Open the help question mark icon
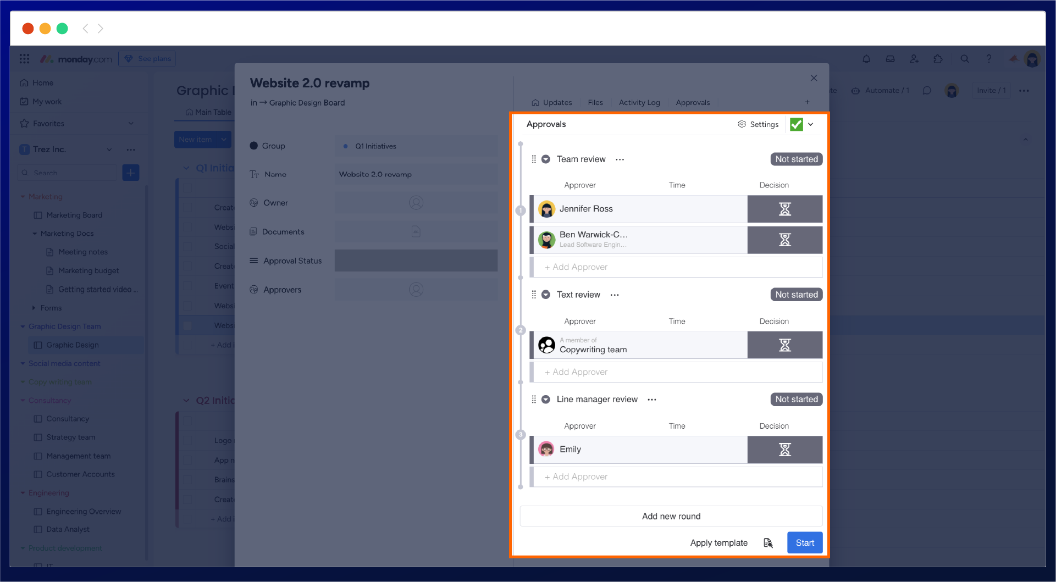Image resolution: width=1056 pixels, height=582 pixels. click(989, 59)
